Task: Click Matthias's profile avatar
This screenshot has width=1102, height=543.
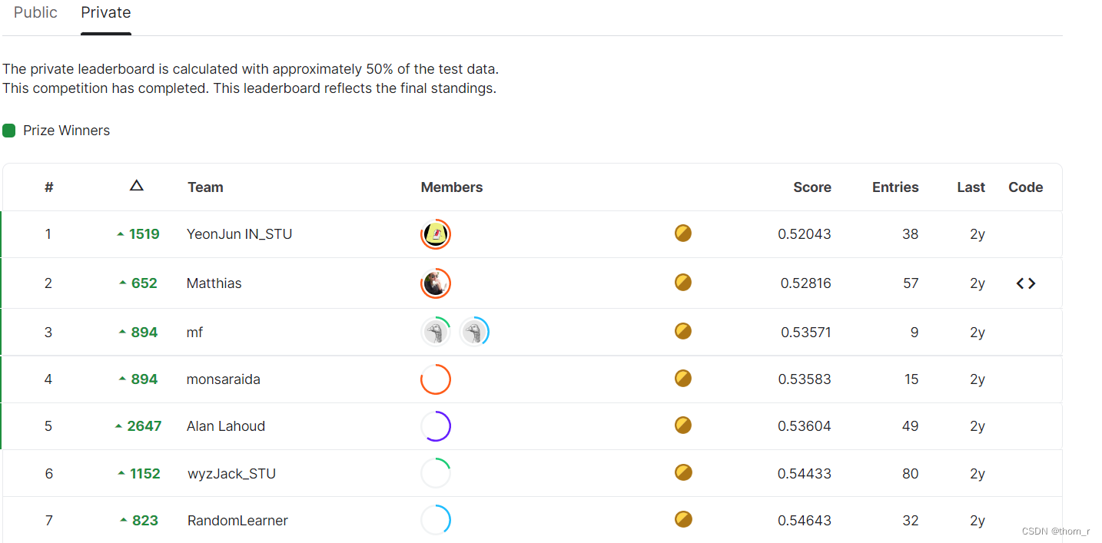Action: (x=436, y=283)
